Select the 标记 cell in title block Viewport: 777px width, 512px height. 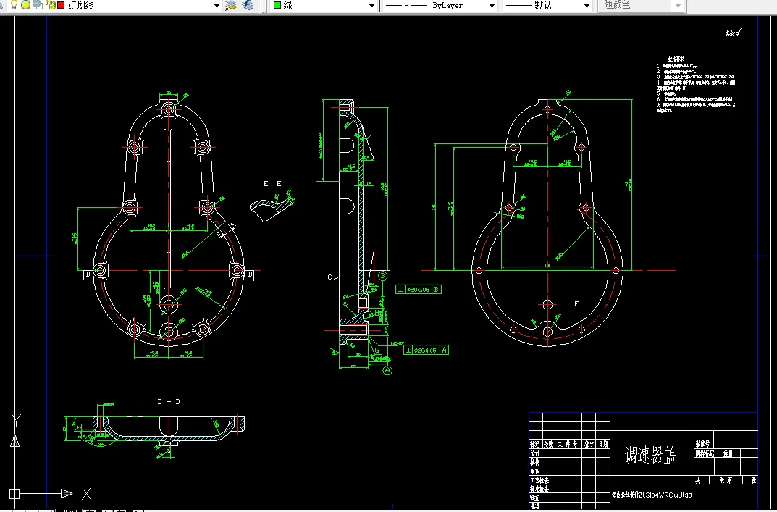click(534, 444)
